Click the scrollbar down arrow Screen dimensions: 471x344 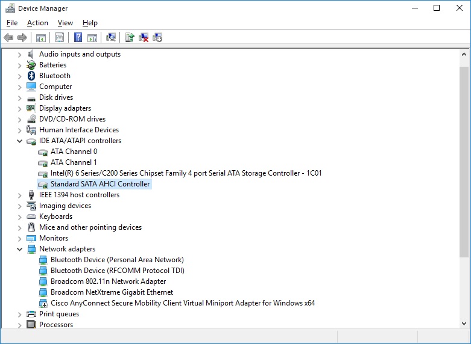pyautogui.click(x=464, y=324)
